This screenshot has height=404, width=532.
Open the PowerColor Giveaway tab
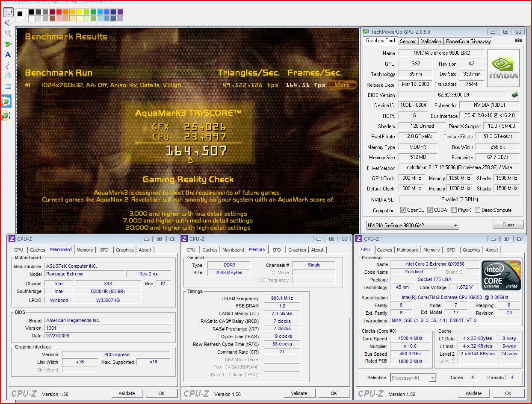tap(468, 41)
